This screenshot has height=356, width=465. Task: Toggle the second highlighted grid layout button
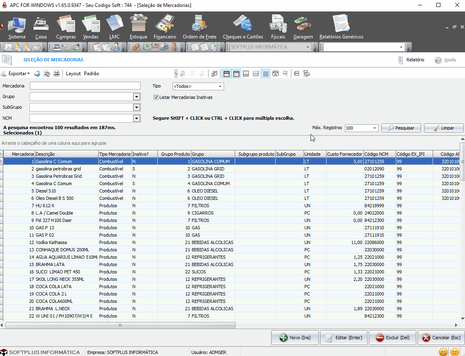[236, 74]
